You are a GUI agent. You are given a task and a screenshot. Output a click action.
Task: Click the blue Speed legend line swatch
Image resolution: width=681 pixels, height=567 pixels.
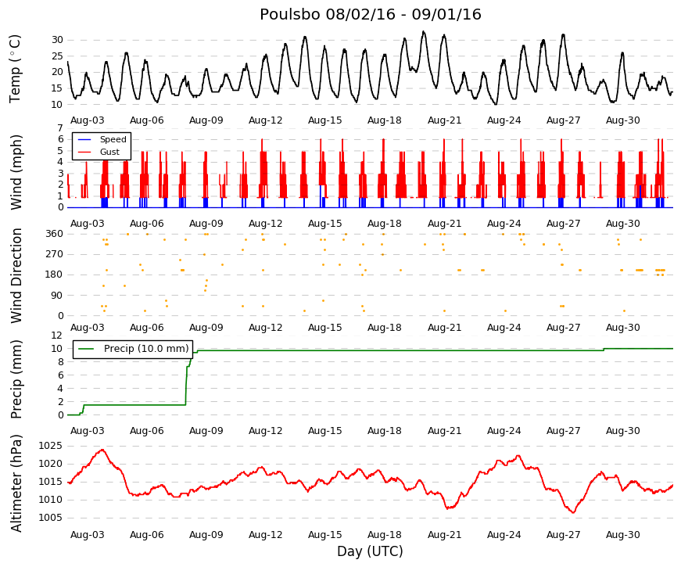pos(84,139)
